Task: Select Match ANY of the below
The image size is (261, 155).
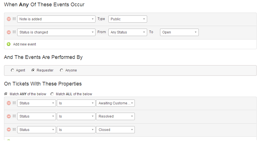Action: click(x=6, y=94)
